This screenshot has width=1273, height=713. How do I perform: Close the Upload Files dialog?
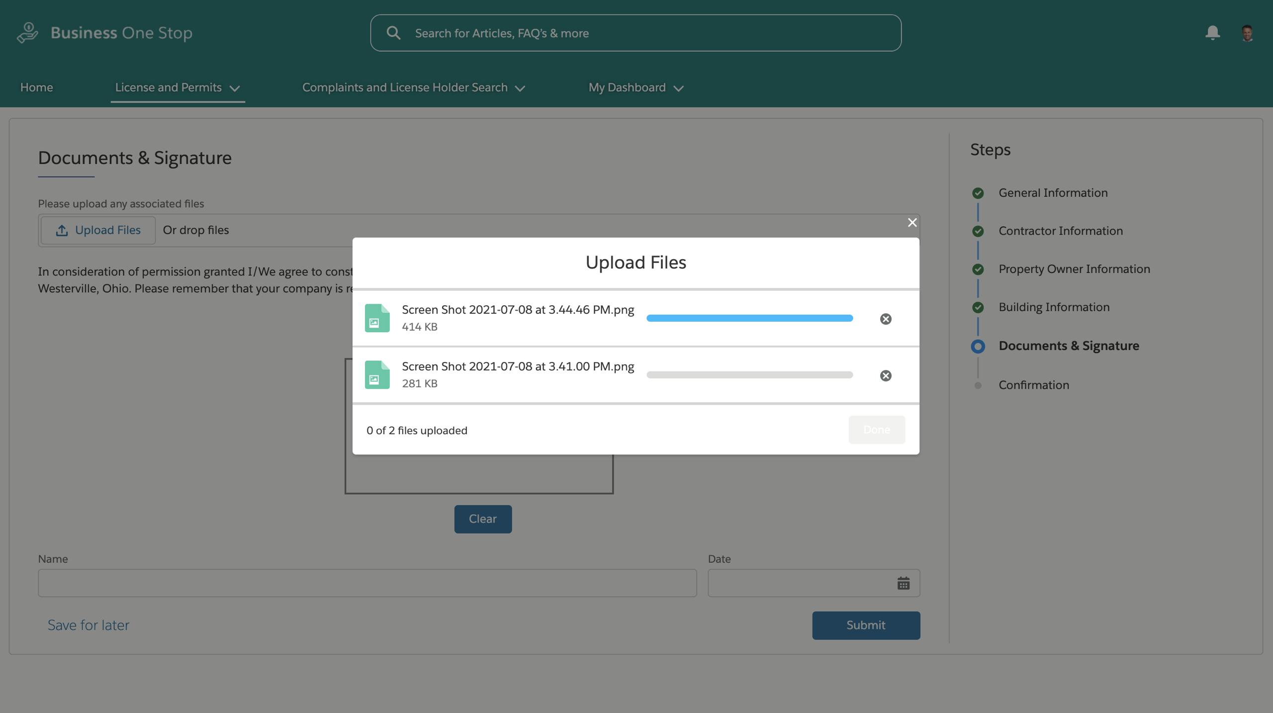pyautogui.click(x=912, y=223)
